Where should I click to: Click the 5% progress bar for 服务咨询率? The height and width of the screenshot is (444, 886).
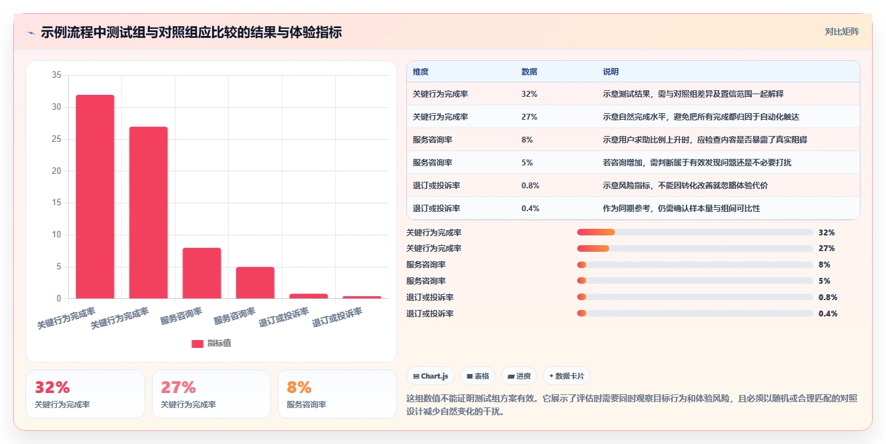click(695, 281)
